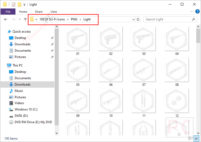Click the Back navigation arrow

pos(6,19)
